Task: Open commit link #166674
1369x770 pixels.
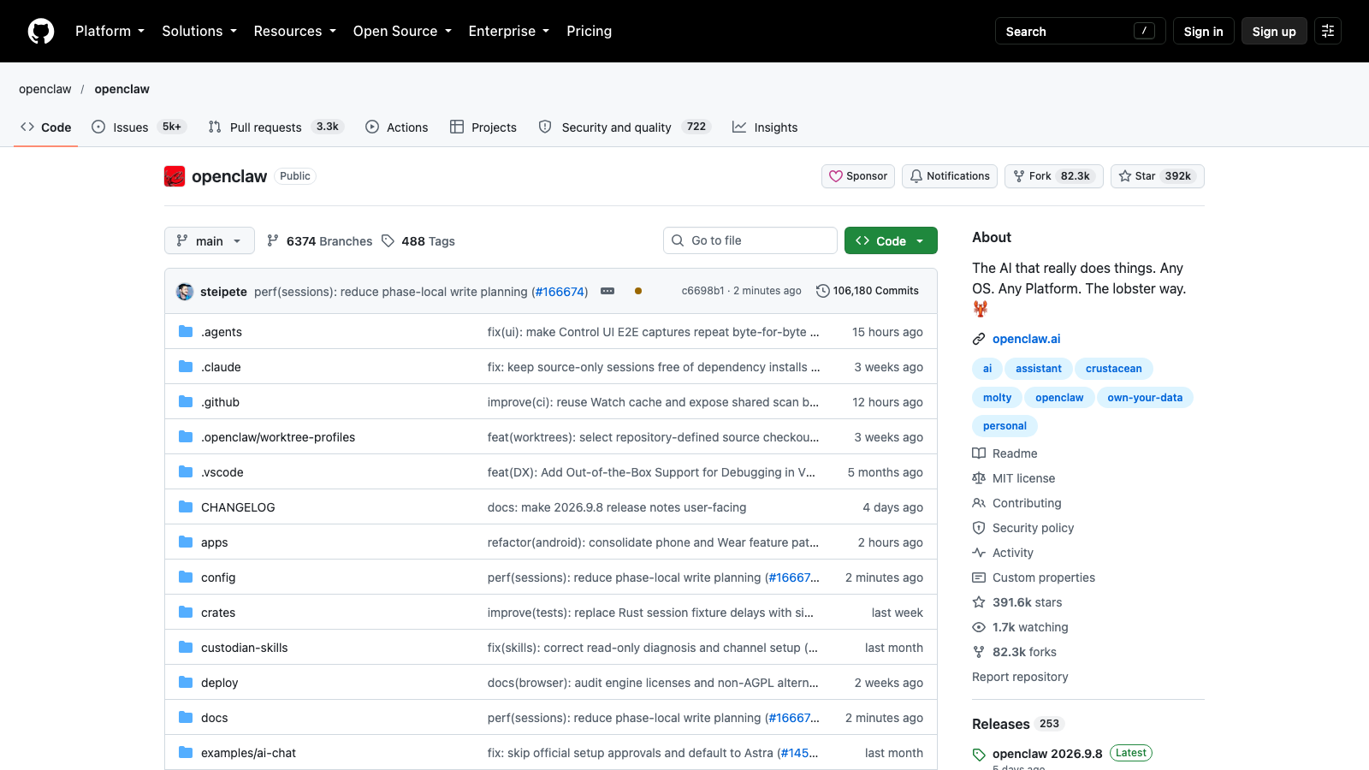Action: (560, 292)
